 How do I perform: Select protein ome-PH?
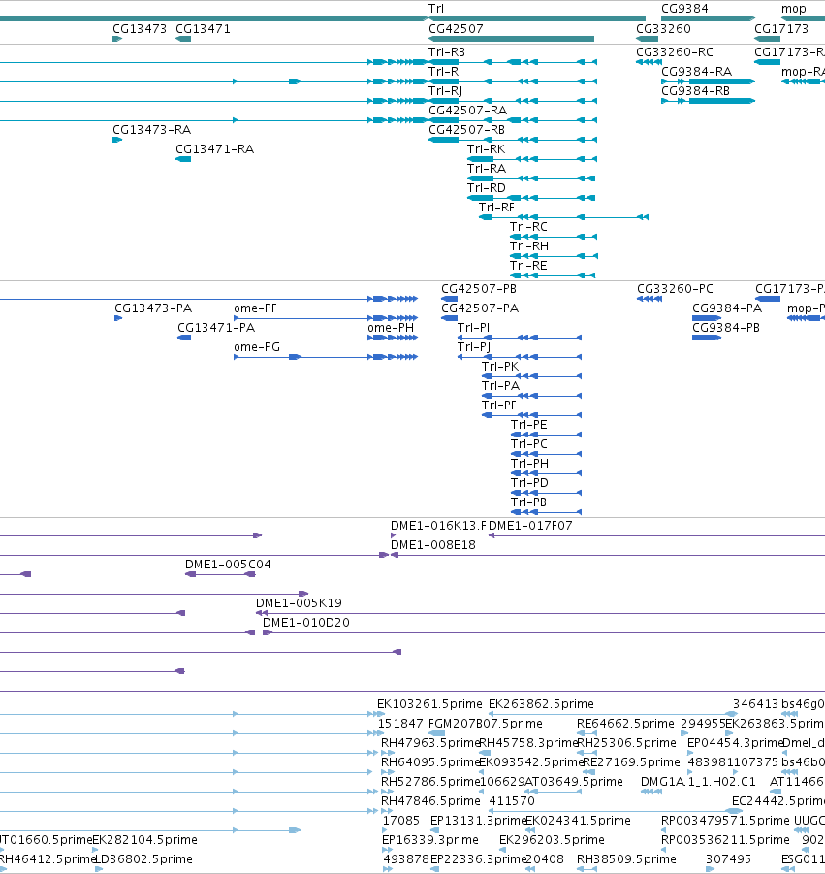point(391,328)
